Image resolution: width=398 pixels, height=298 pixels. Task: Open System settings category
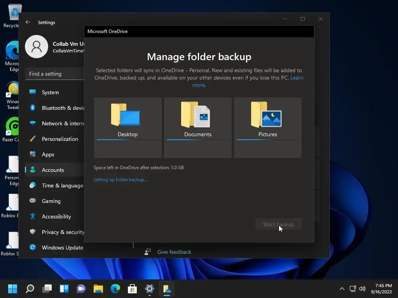coord(50,92)
